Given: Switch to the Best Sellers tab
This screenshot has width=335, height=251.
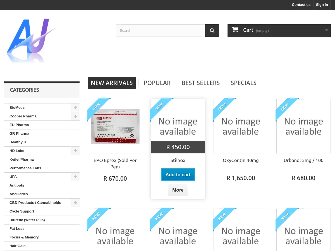Looking at the screenshot, I should click(200, 83).
